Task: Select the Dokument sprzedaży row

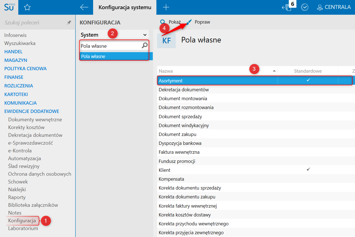Action: [x=256, y=117]
